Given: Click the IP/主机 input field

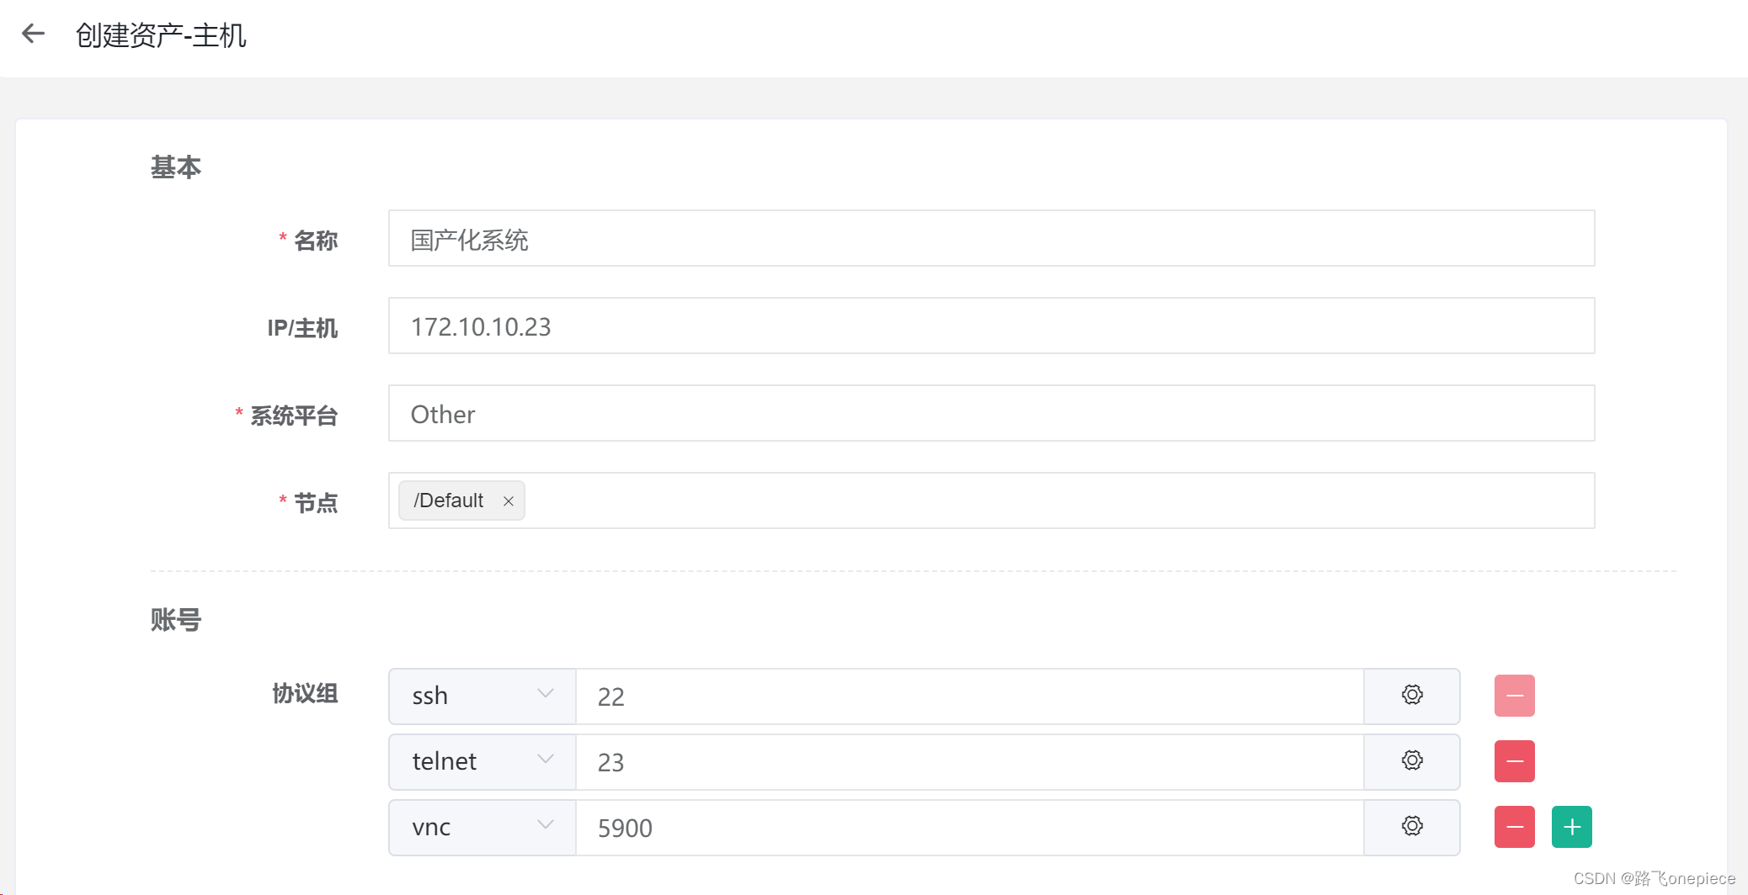Looking at the screenshot, I should point(991,326).
